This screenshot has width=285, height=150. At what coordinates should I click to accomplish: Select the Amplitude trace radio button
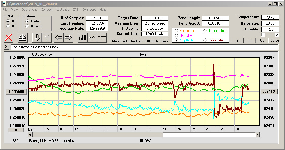tap(176, 40)
